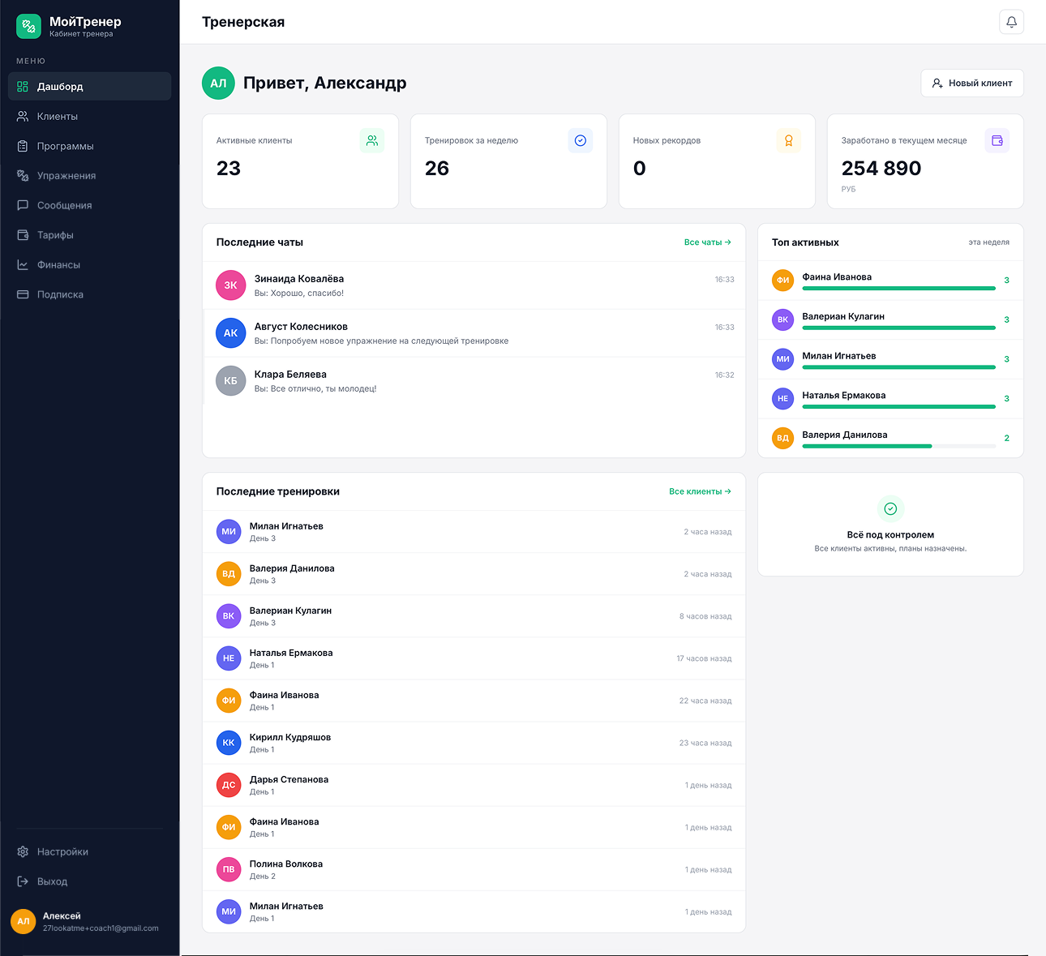Follow the Все клиенты link
1046x956 pixels.
(x=701, y=491)
